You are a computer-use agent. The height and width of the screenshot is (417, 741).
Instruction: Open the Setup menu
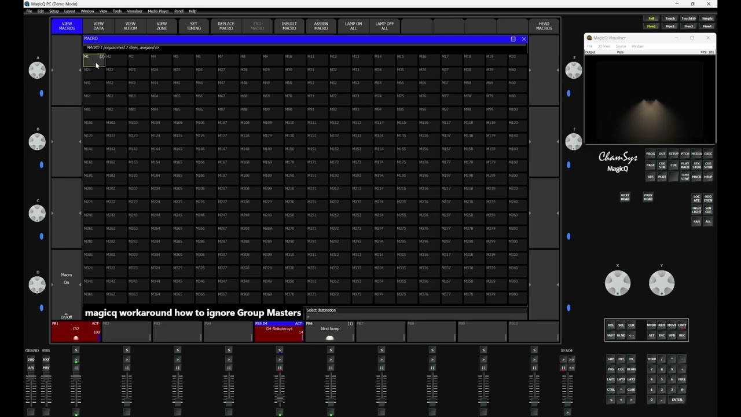[x=54, y=11]
